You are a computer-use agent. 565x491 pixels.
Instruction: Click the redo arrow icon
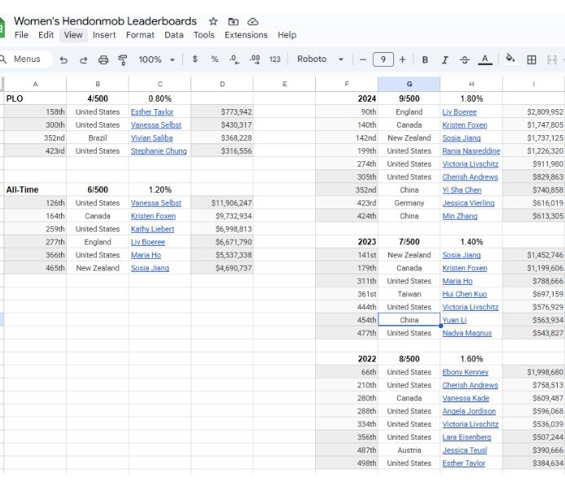point(83,59)
